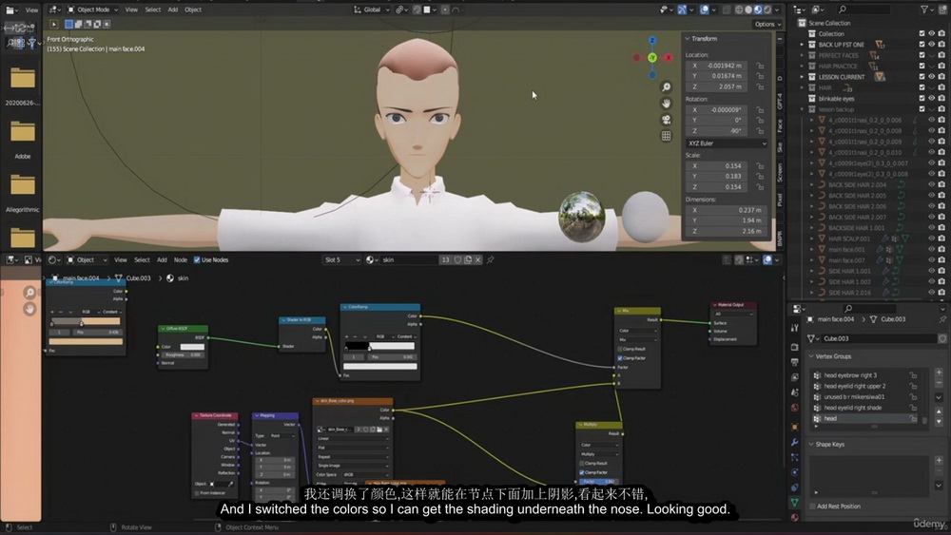
Task: Open the Tool properties tab
Action: [794, 328]
